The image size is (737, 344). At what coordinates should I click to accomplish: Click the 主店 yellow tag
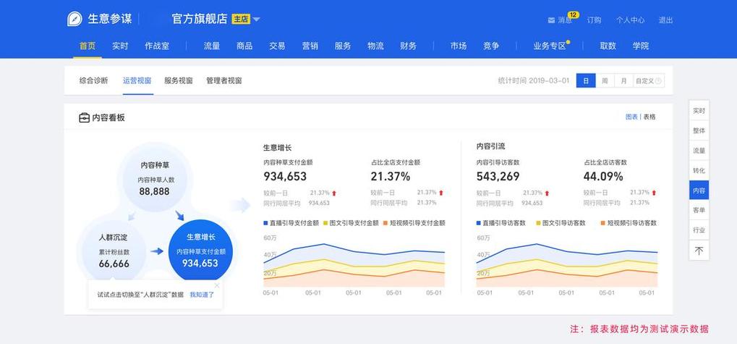(241, 20)
